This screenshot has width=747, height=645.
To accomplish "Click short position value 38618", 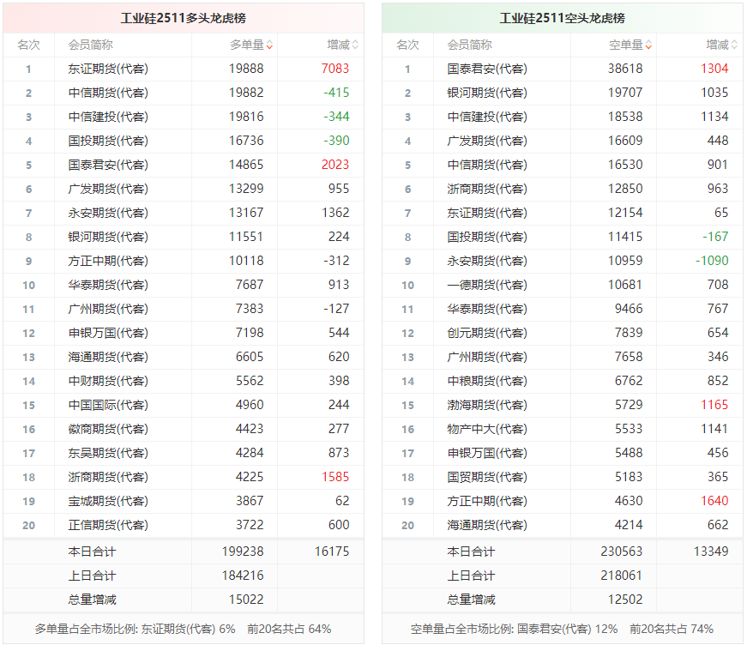I will coord(625,69).
